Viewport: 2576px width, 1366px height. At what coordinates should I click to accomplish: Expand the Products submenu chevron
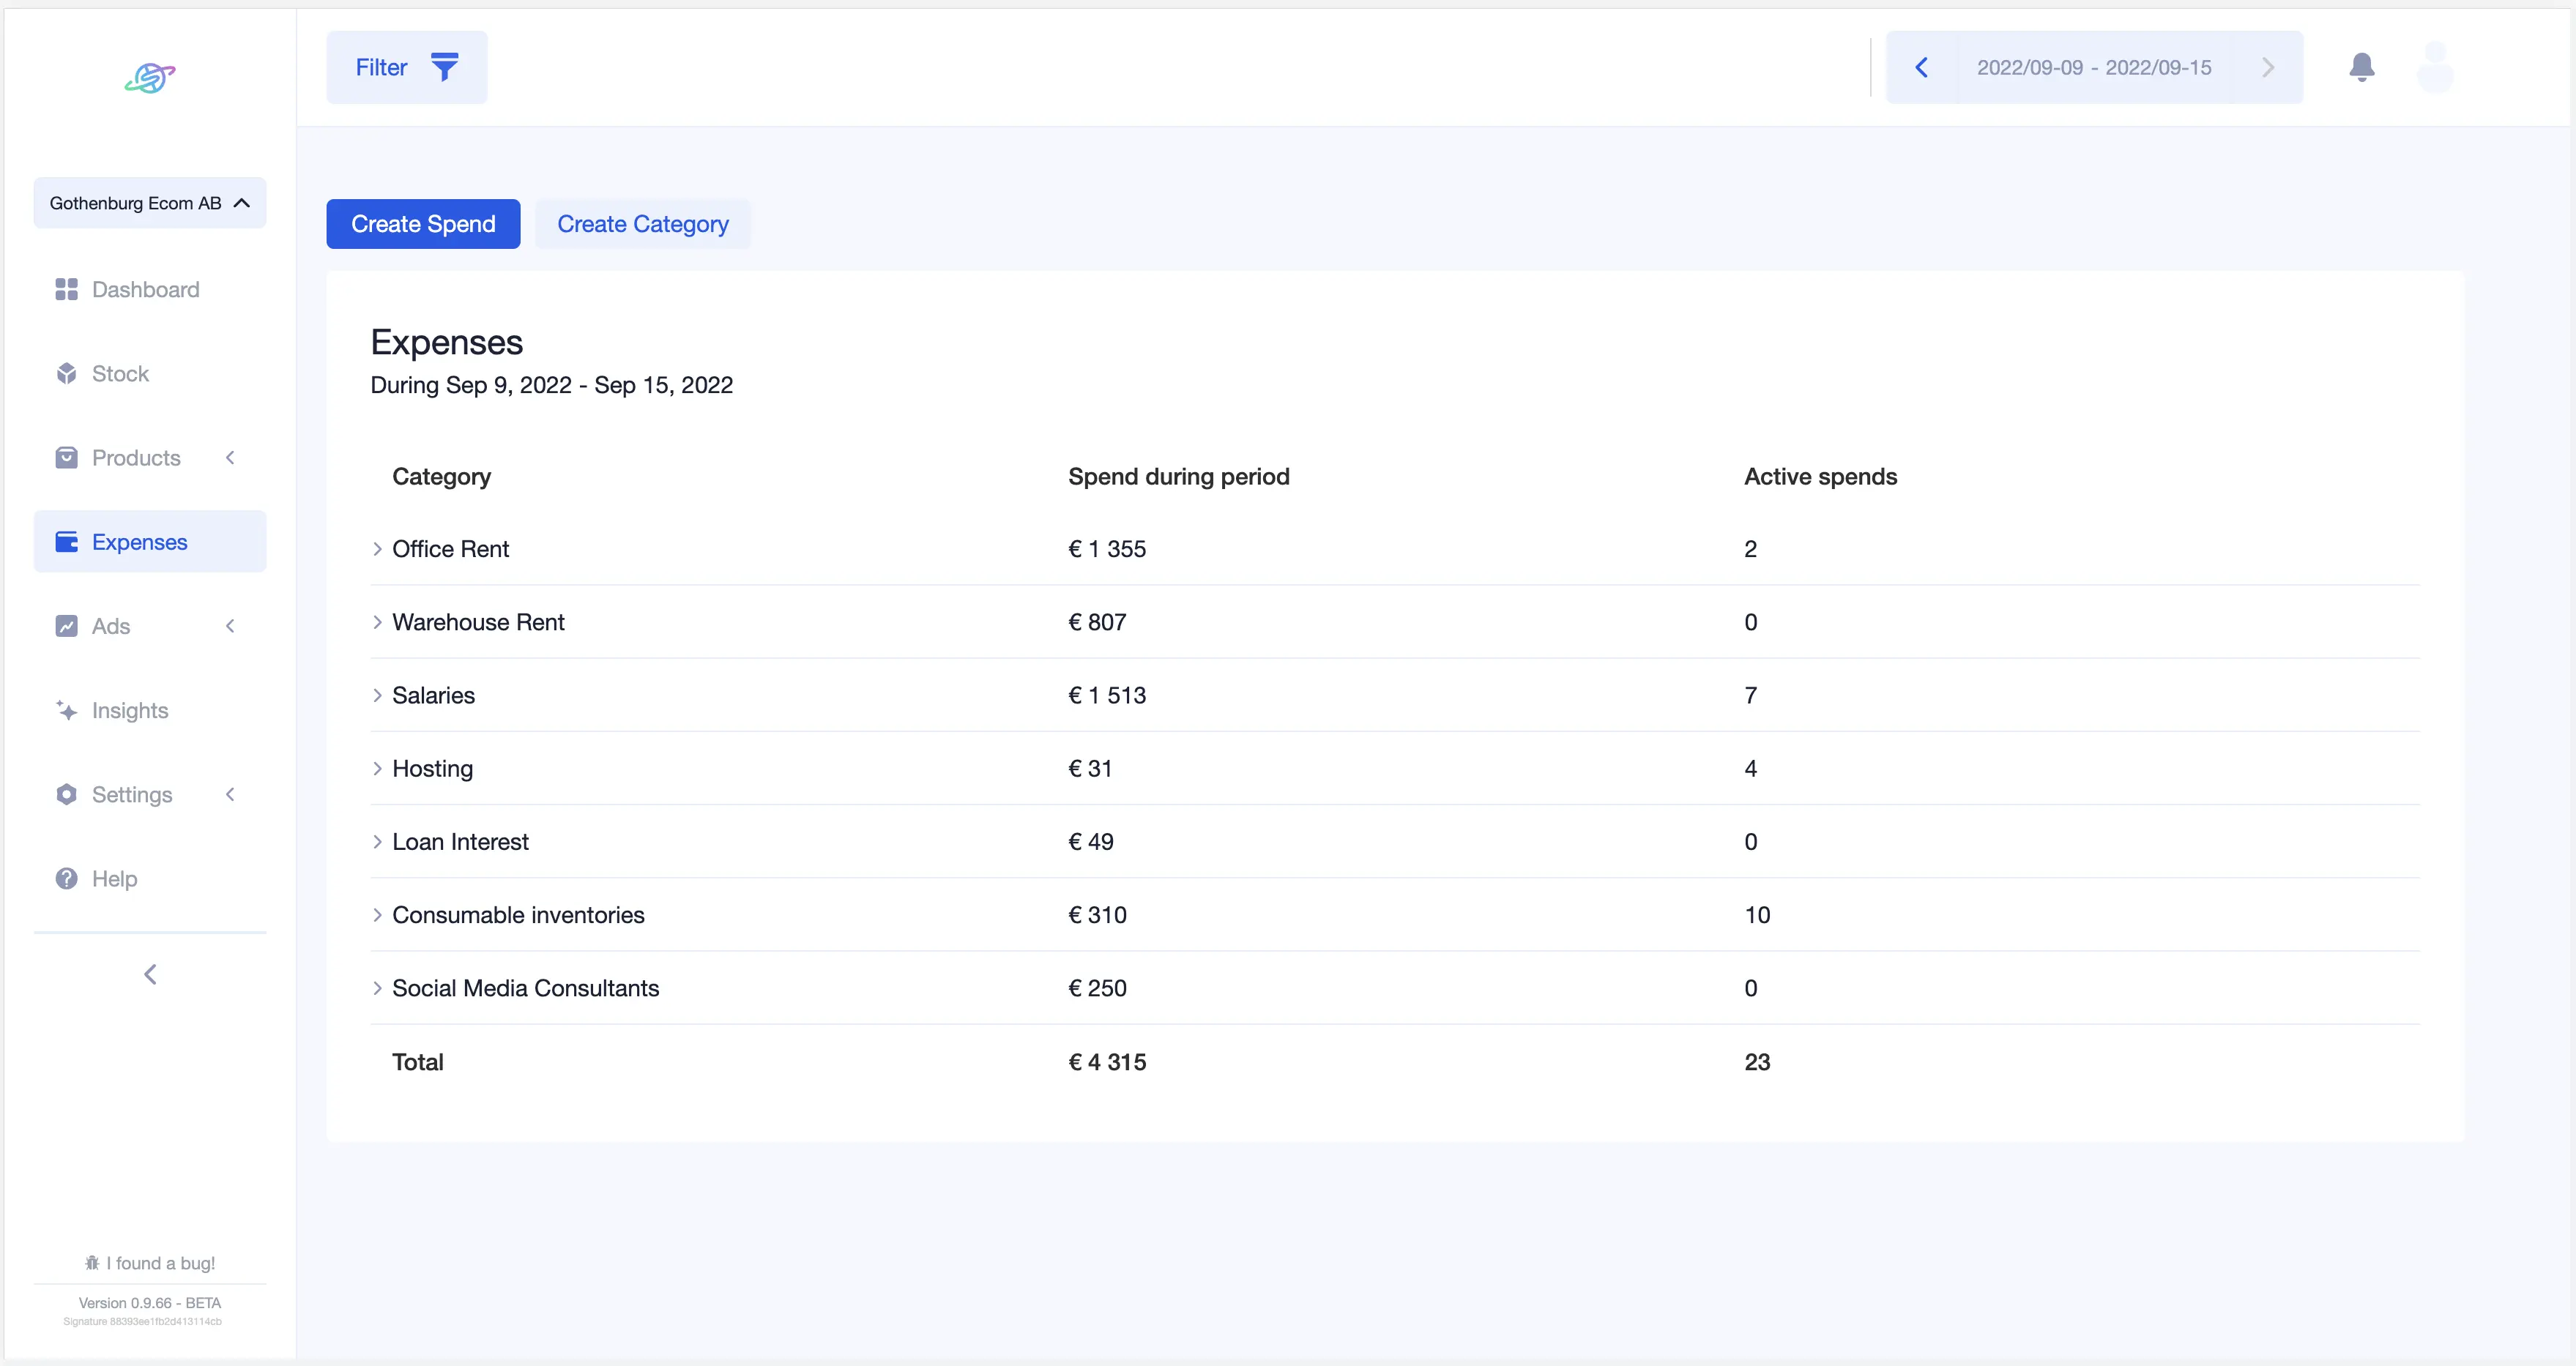(x=230, y=457)
